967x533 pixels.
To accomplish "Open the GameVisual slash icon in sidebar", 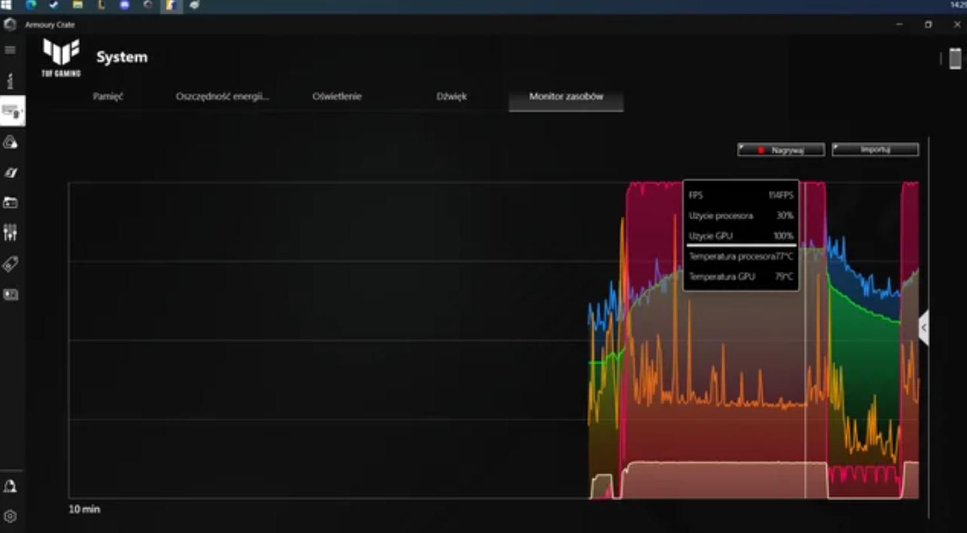I will tap(10, 172).
